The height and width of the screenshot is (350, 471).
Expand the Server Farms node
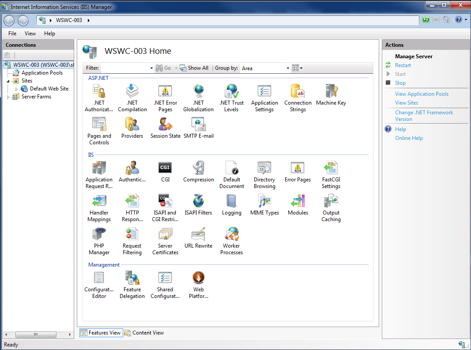coord(9,97)
